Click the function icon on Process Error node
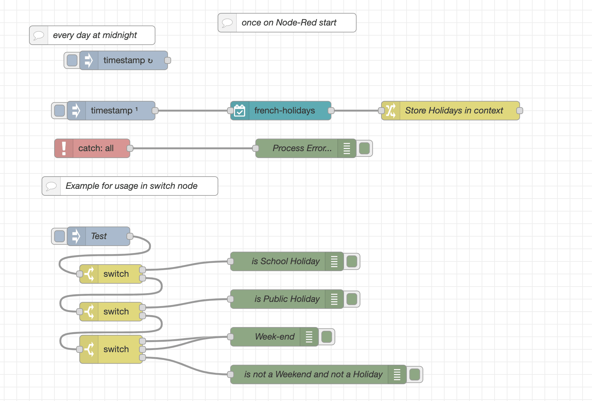 pyautogui.click(x=346, y=148)
